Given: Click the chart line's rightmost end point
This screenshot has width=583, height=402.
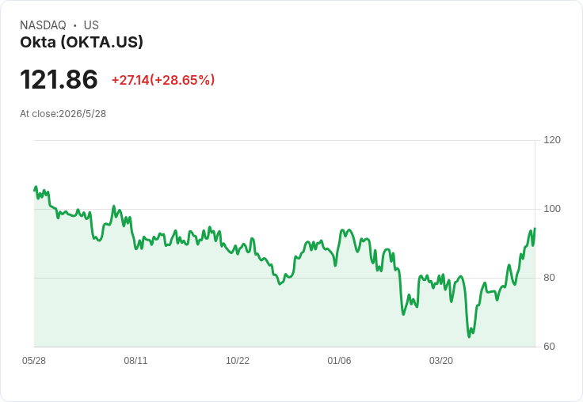Looking at the screenshot, I should tap(535, 229).
